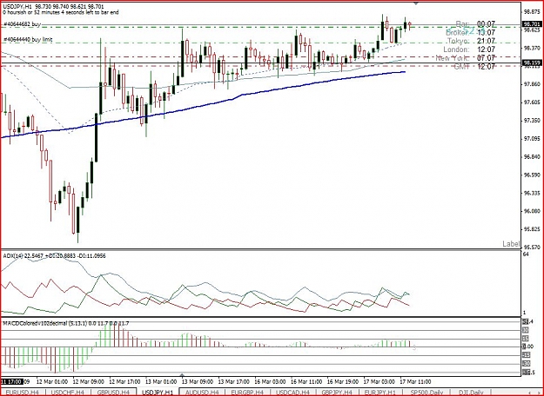Select the '#40644440 buy limit' order label
Viewport: 544px width, 396px height.
[x=28, y=39]
